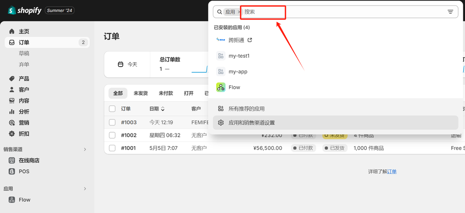Open 草稿 drafts sub-item
Image resolution: width=465 pixels, height=213 pixels.
[24, 54]
